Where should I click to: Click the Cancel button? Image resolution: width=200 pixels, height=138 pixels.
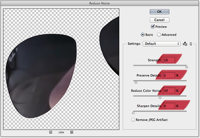(160, 20)
